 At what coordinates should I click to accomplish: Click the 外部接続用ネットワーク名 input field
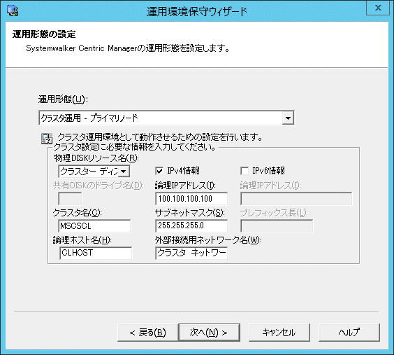pos(191,253)
